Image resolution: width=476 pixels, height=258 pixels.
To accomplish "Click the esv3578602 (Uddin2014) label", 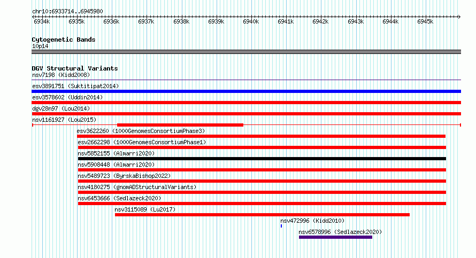I will (x=67, y=97).
